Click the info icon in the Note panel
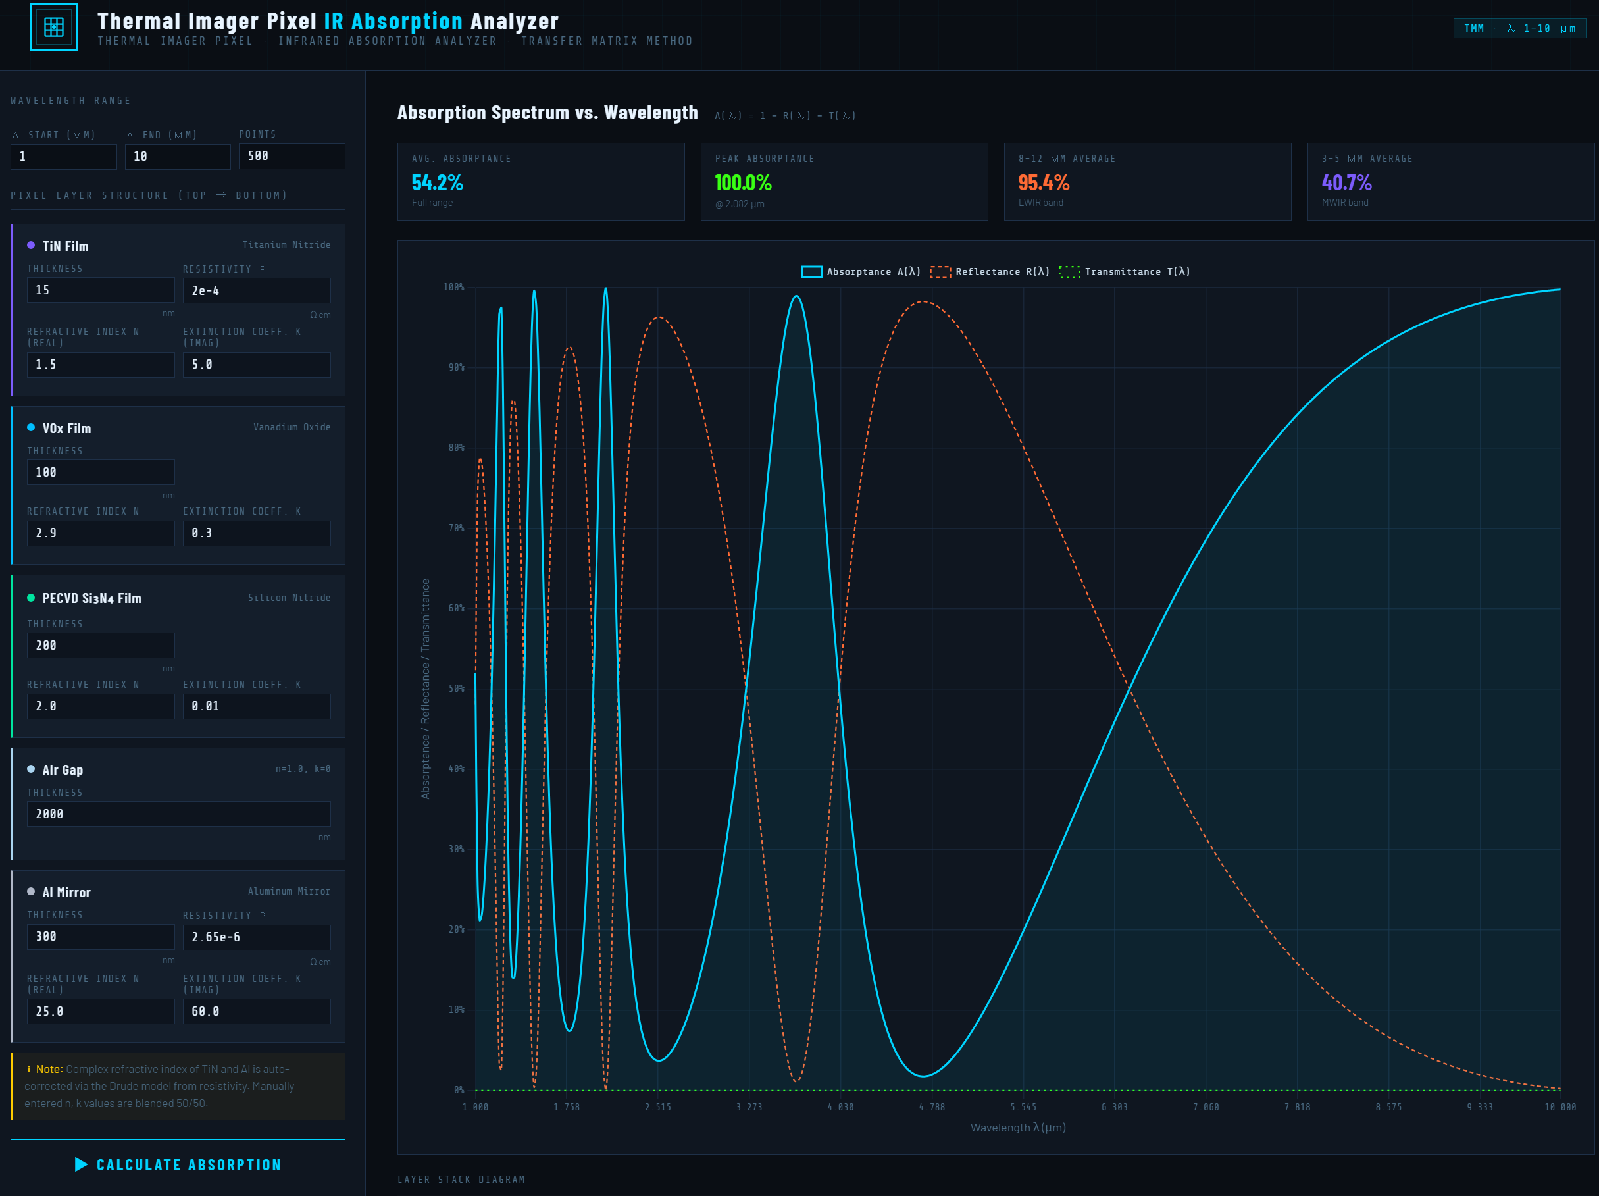Screen dimensions: 1599x1196 click(x=29, y=1069)
